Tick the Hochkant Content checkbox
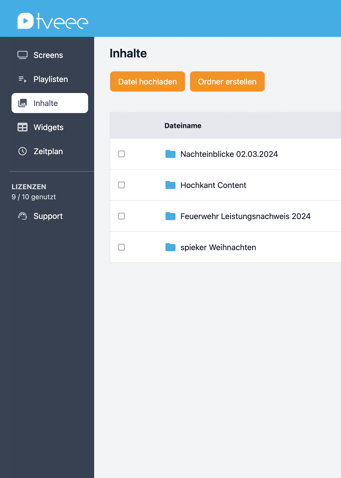341x478 pixels. tap(121, 185)
